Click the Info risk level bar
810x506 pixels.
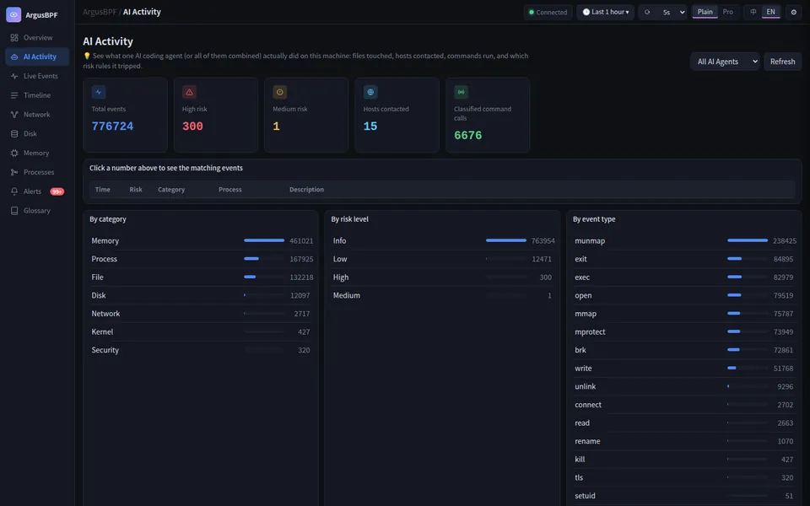pyautogui.click(x=505, y=240)
